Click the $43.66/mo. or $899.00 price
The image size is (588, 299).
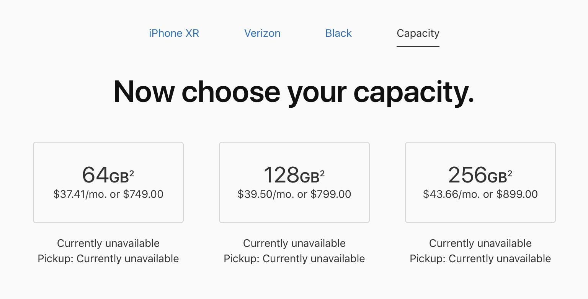(480, 194)
